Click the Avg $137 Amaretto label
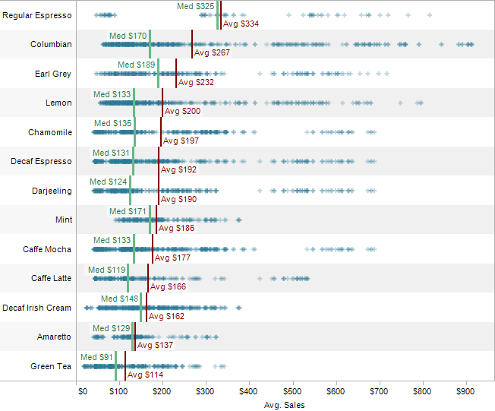The image size is (495, 411). point(154,346)
